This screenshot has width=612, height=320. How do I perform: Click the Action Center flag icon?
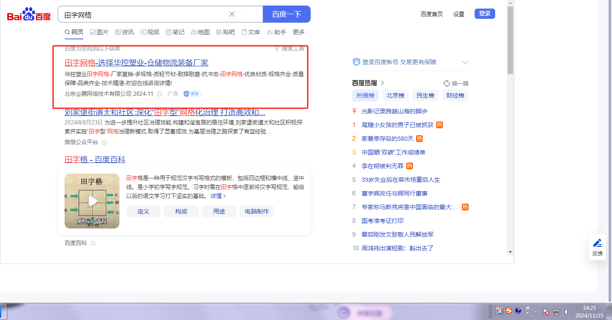coord(546,311)
